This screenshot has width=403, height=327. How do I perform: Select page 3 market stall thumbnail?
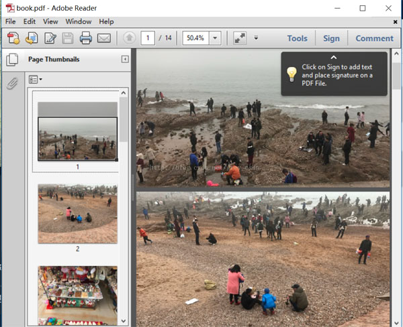pos(78,296)
